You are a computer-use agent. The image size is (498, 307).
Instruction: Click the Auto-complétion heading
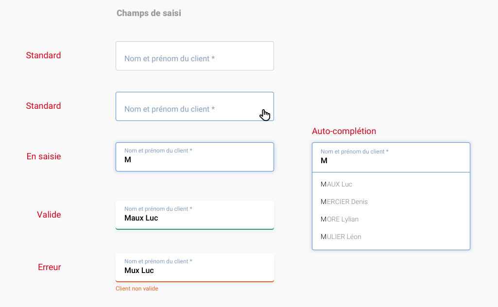click(344, 131)
